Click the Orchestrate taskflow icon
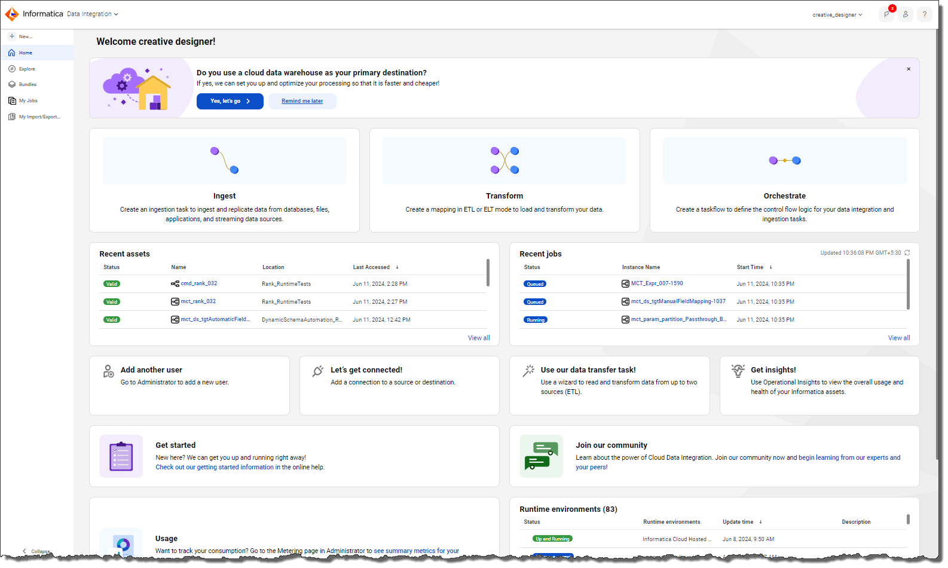 [x=785, y=160]
